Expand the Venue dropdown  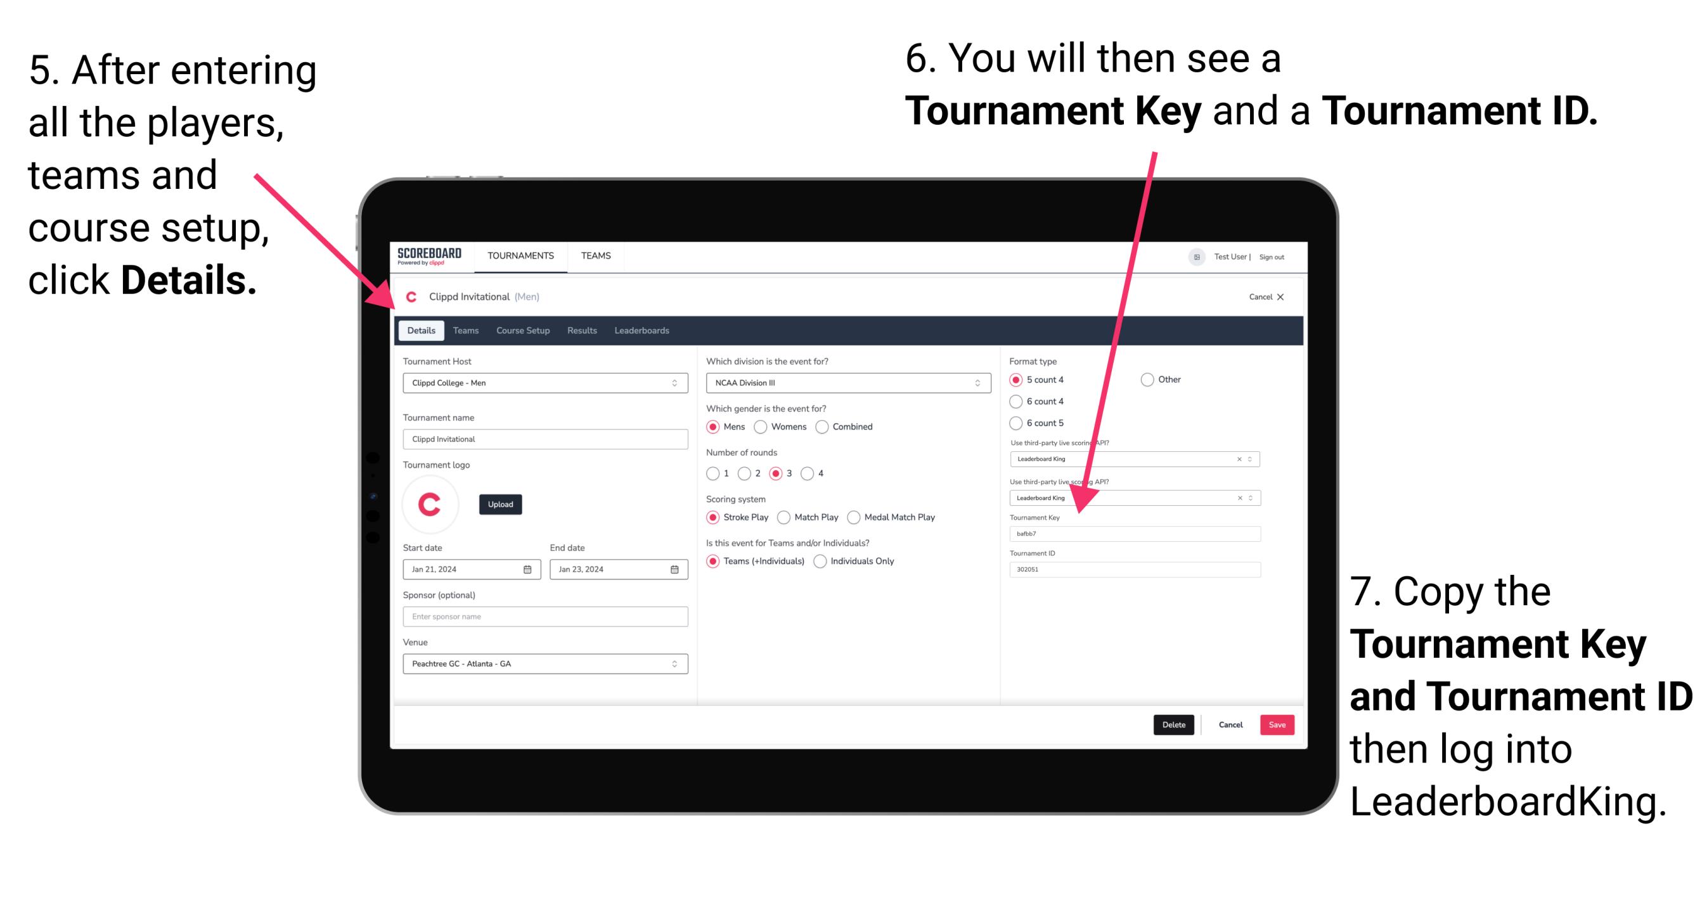[675, 664]
